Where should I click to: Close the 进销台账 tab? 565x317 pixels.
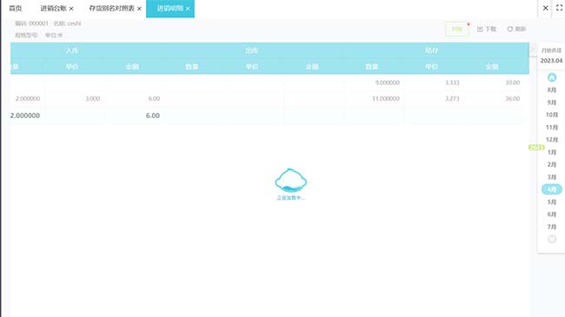pyautogui.click(x=71, y=9)
